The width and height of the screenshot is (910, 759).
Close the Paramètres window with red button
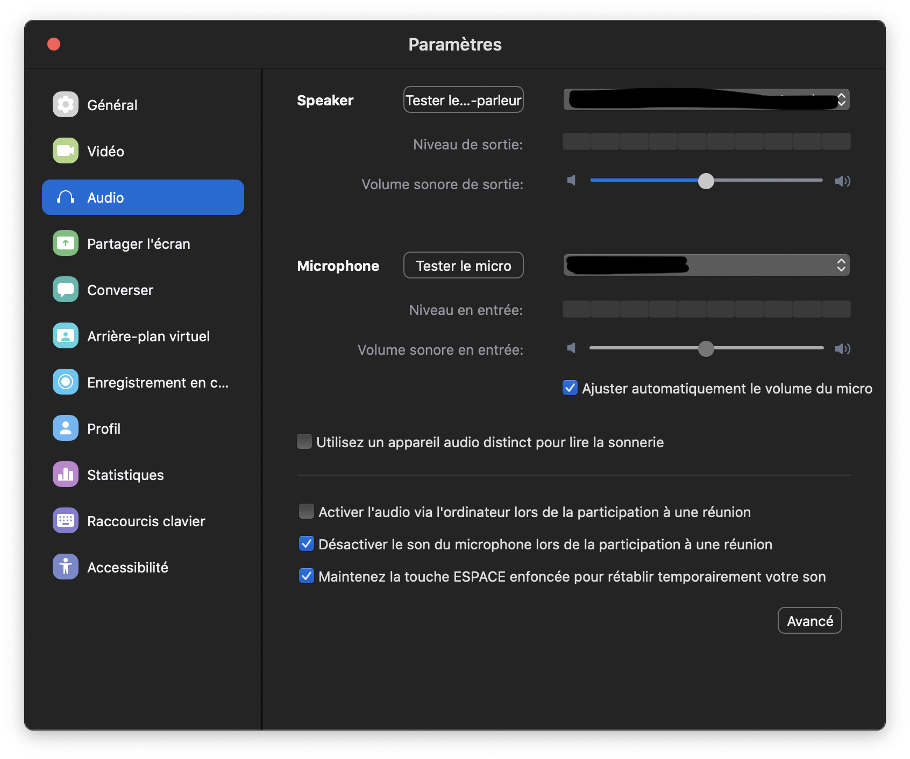point(54,44)
